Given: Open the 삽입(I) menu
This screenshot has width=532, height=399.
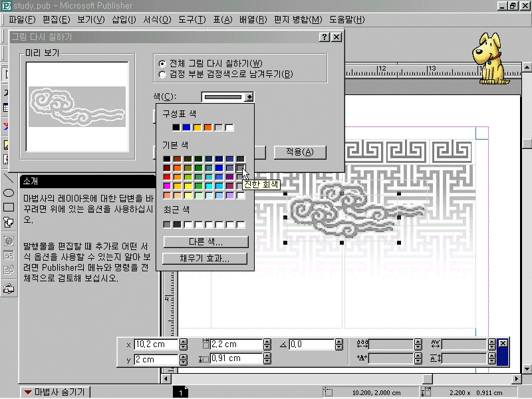Looking at the screenshot, I should (x=124, y=20).
